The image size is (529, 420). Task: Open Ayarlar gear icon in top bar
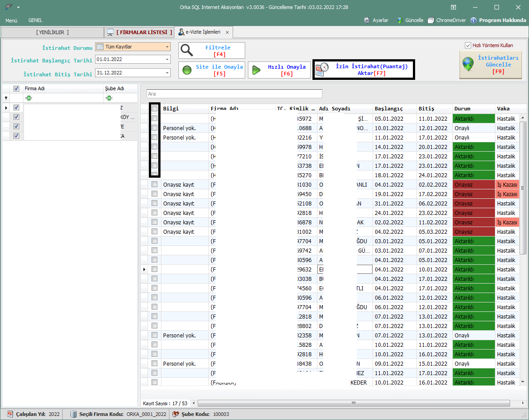pos(367,20)
